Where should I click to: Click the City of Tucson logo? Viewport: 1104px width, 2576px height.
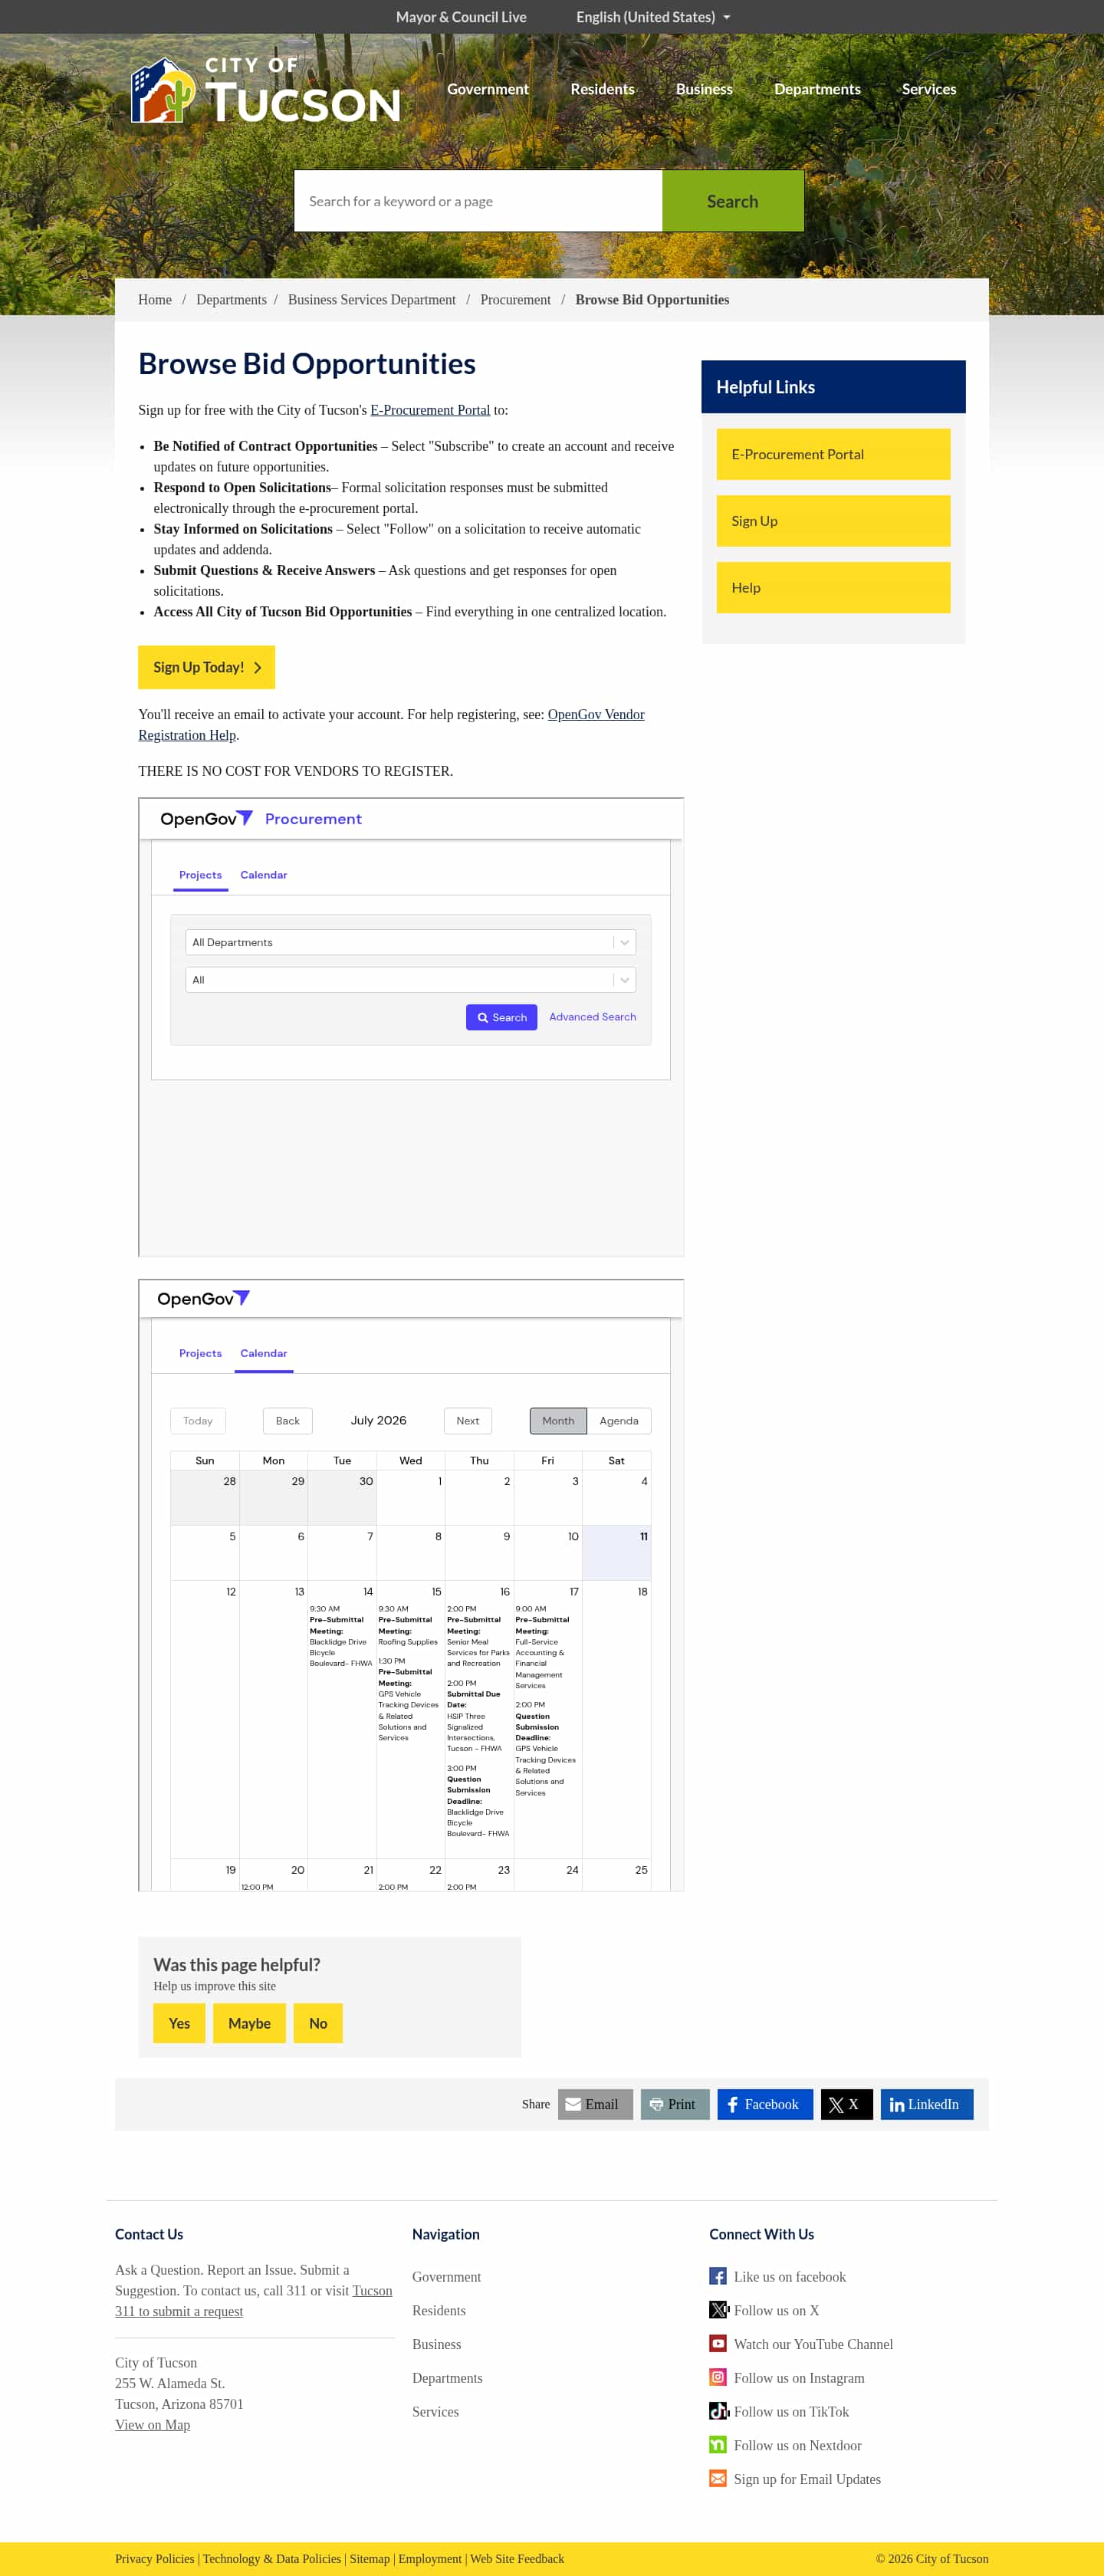[265, 90]
